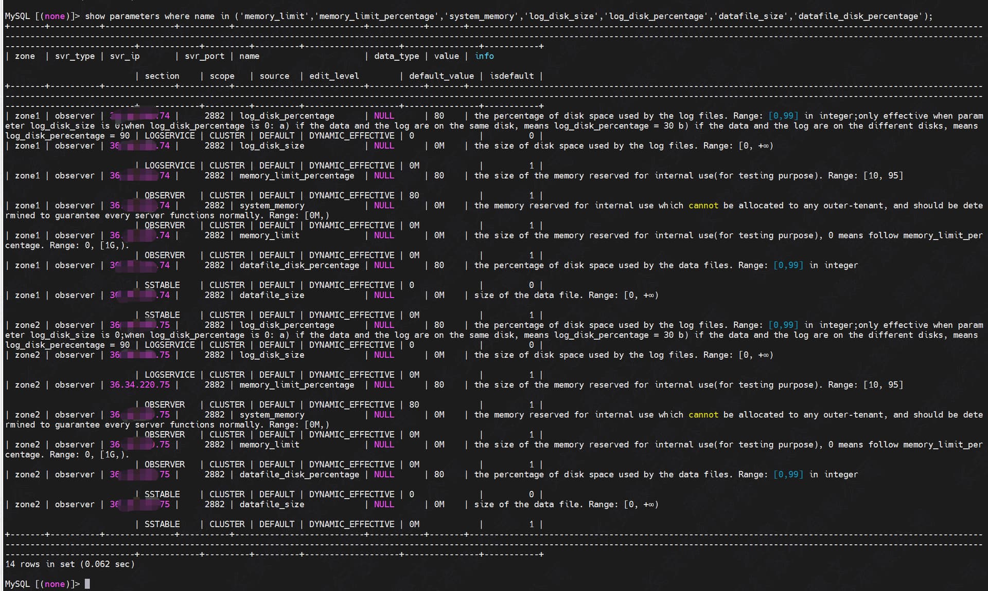Click 'memory_limit_percentage' name in the zone2 row
Image resolution: width=988 pixels, height=591 pixels.
pyautogui.click(x=296, y=385)
